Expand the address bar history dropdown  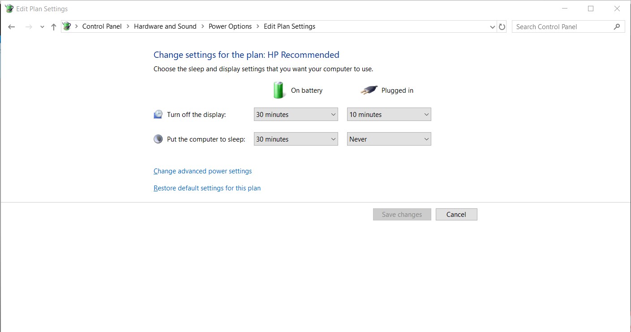pos(493,27)
